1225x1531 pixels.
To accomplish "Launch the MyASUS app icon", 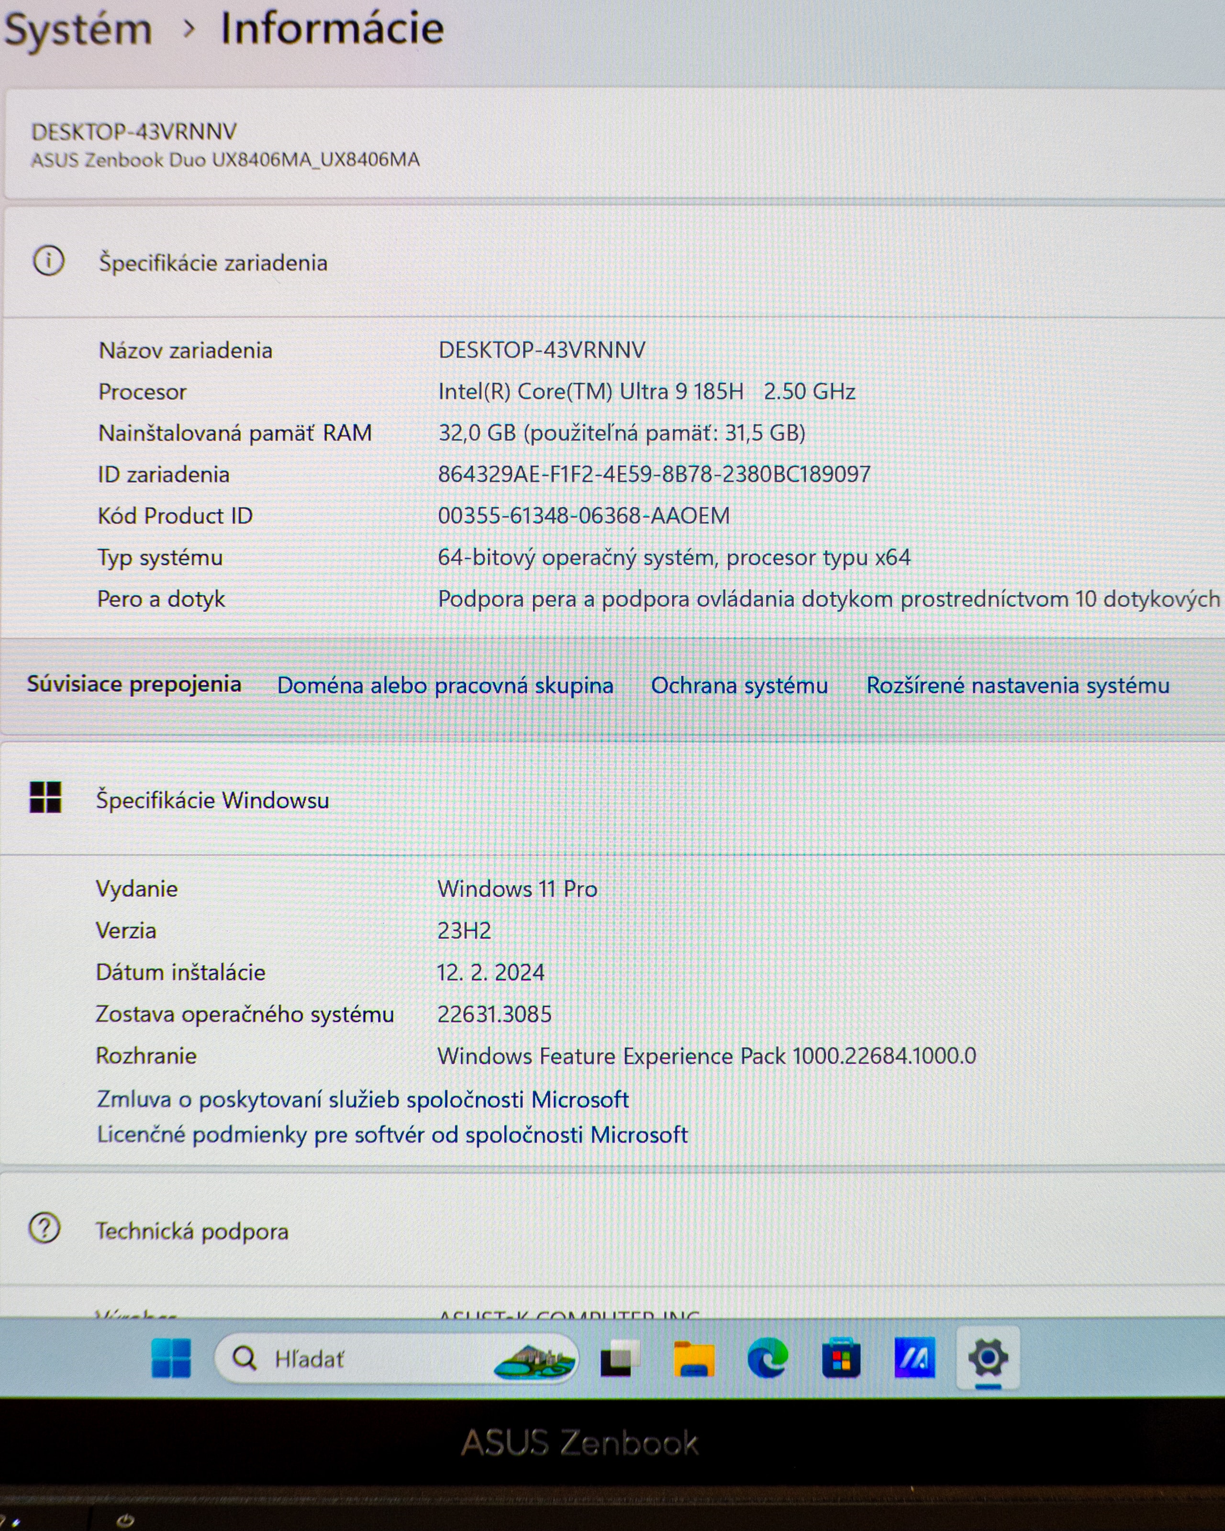I will [x=914, y=1358].
